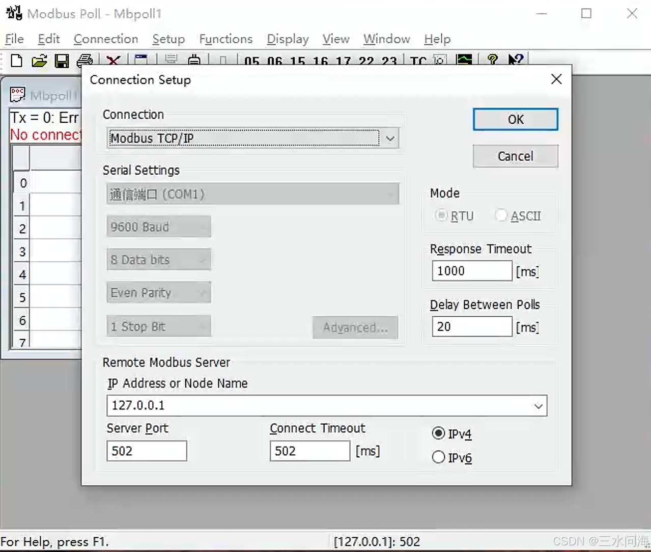
Task: Open the green chart toolbar icon
Action: [464, 61]
